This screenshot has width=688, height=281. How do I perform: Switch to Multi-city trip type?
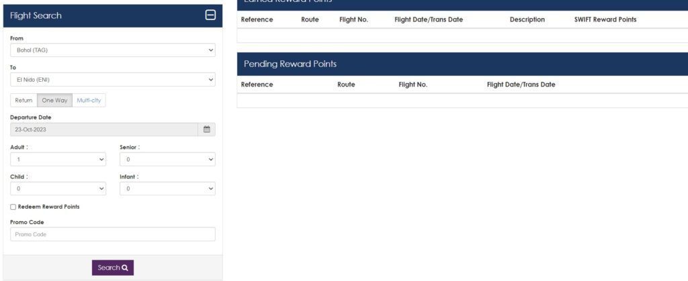[x=89, y=101]
